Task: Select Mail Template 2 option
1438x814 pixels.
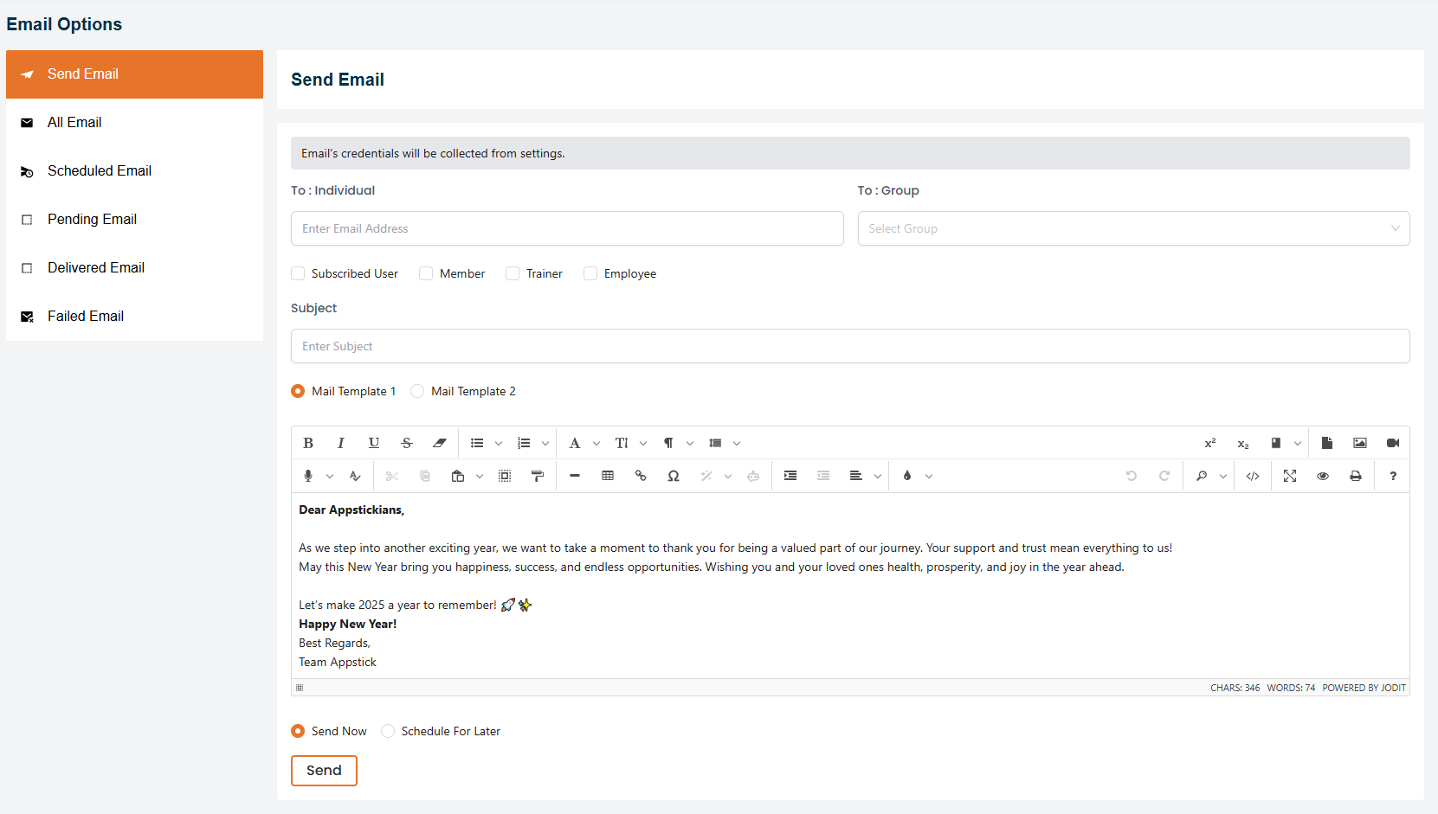Action: 418,391
